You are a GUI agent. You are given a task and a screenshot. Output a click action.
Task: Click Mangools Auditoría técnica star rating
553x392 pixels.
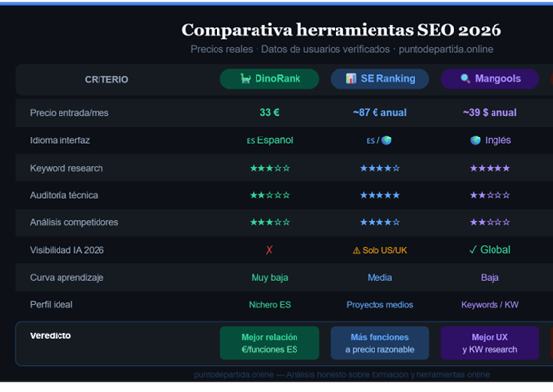tap(490, 195)
